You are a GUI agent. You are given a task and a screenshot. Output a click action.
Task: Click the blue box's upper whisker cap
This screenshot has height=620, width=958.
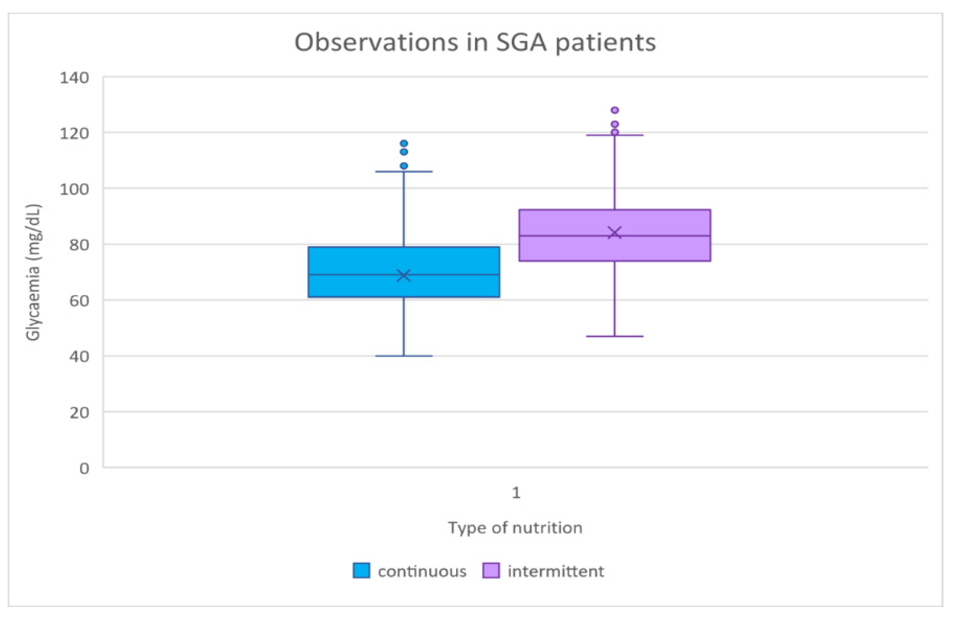pyautogui.click(x=404, y=172)
